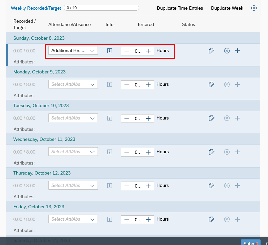
Task: Click the info icon on Wednesday's row
Action: coord(109,152)
